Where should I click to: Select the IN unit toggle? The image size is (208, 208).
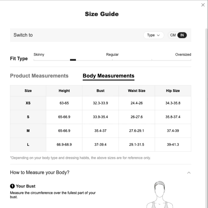coord(182,35)
